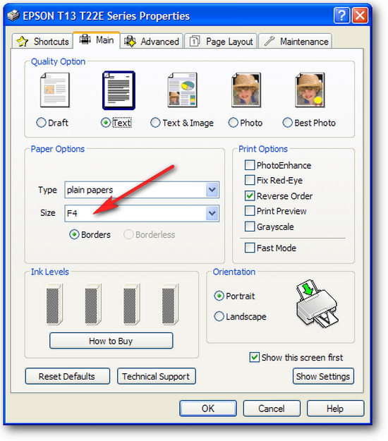The width and height of the screenshot is (388, 441).
Task: Click the Technical Support button
Action: [157, 376]
